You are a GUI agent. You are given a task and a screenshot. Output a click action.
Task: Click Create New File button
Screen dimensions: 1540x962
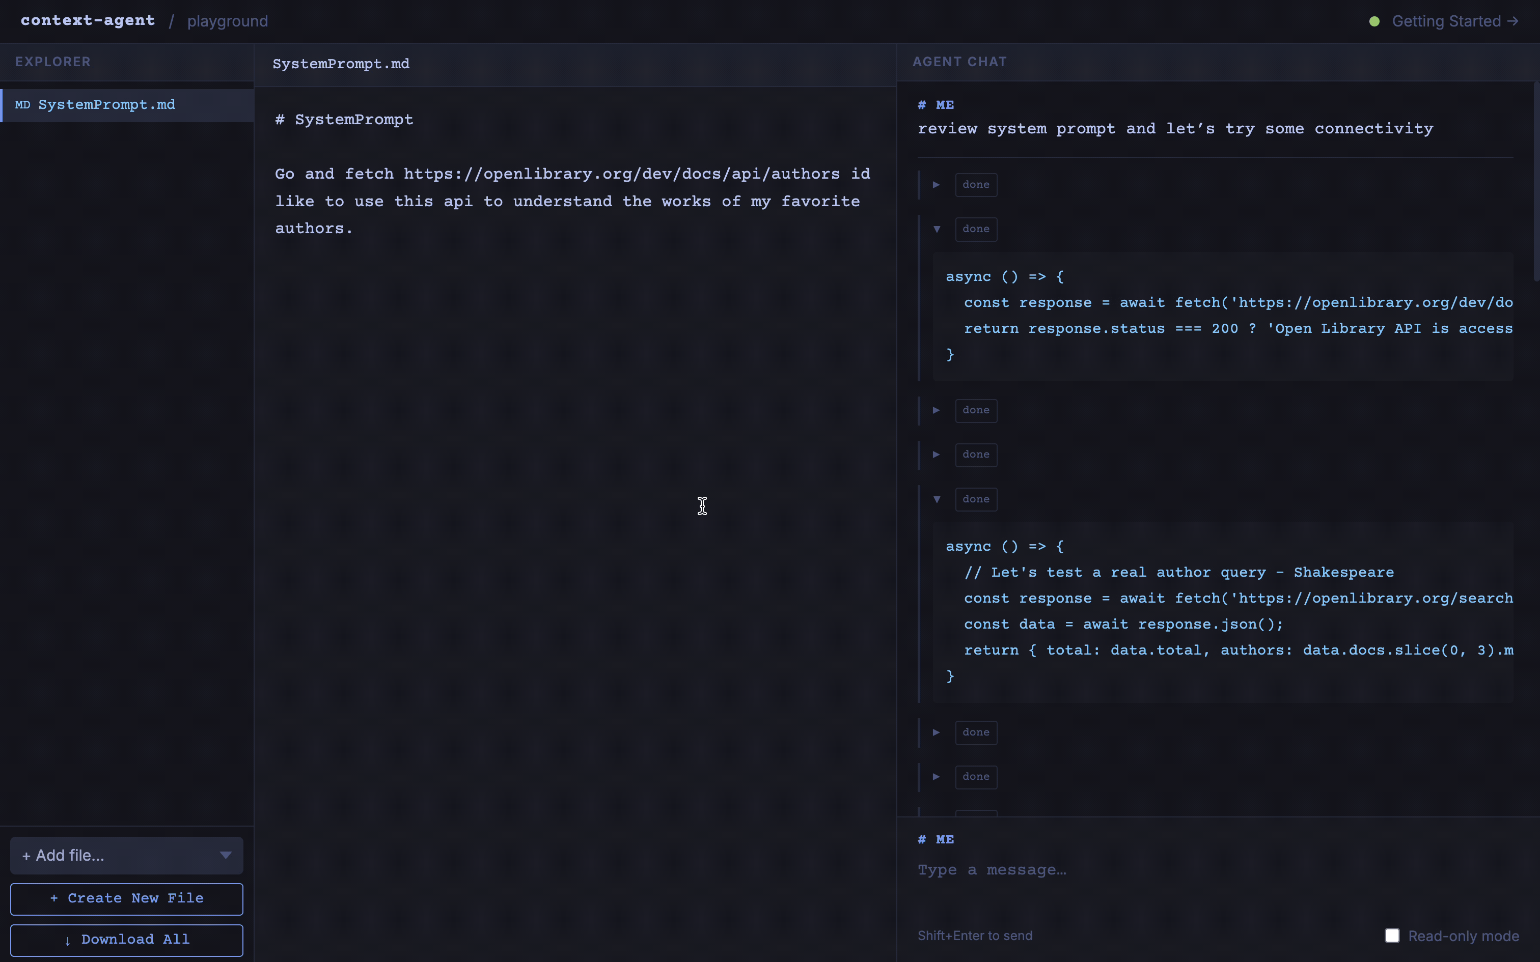coord(127,898)
